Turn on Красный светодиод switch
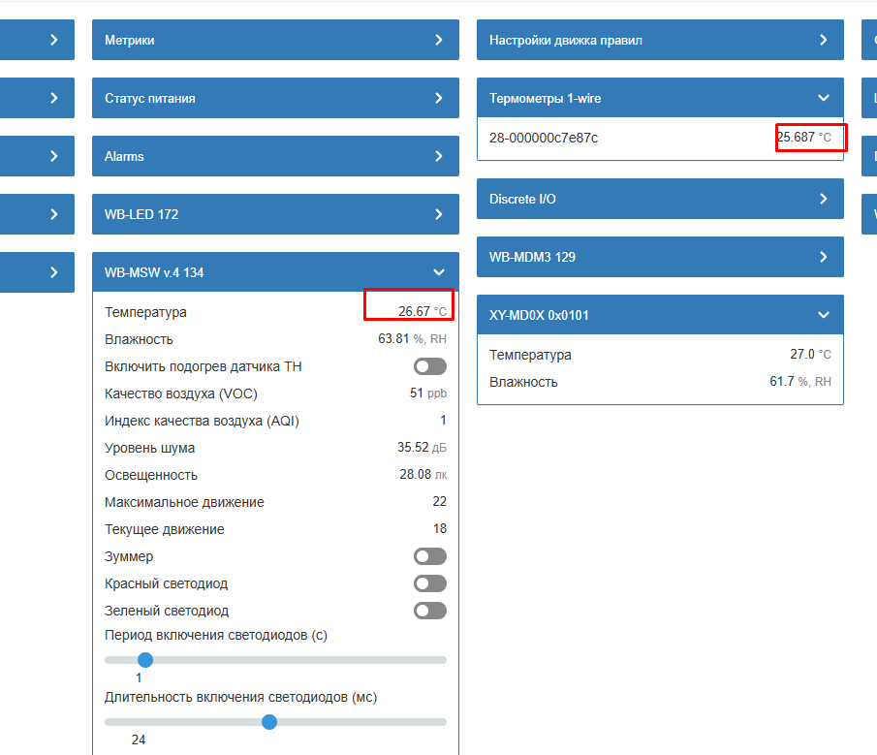877x755 pixels. (429, 583)
